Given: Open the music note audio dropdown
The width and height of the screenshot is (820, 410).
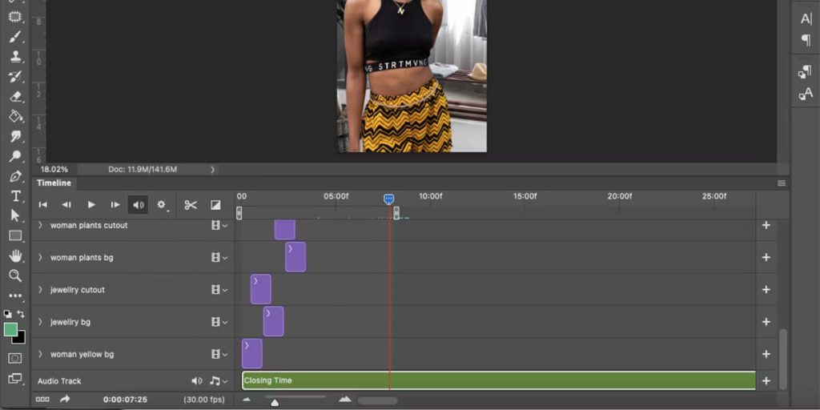Looking at the screenshot, I should [216, 381].
